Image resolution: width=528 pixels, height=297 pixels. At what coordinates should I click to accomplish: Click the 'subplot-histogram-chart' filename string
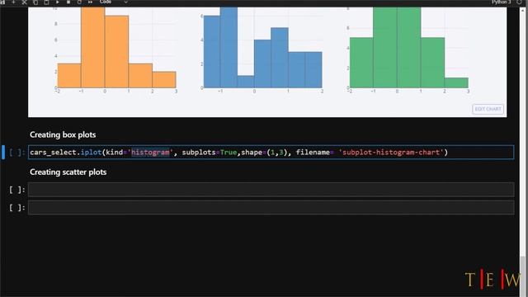click(x=391, y=152)
